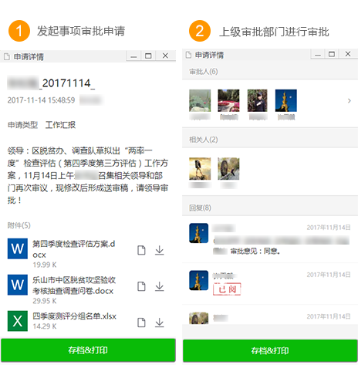
Task: Click 存档&打印 button in left window
Action: tap(88, 350)
